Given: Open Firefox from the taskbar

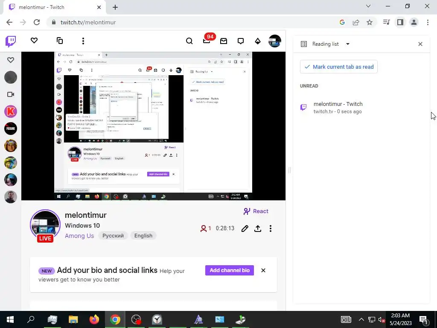Looking at the screenshot, I should coord(94,319).
